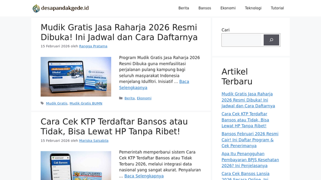Open the Cek Bansos phone thumbnail image
Viewport: 321px width, 180px height.
(76, 165)
